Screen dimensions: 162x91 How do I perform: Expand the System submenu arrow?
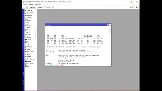click(36, 37)
